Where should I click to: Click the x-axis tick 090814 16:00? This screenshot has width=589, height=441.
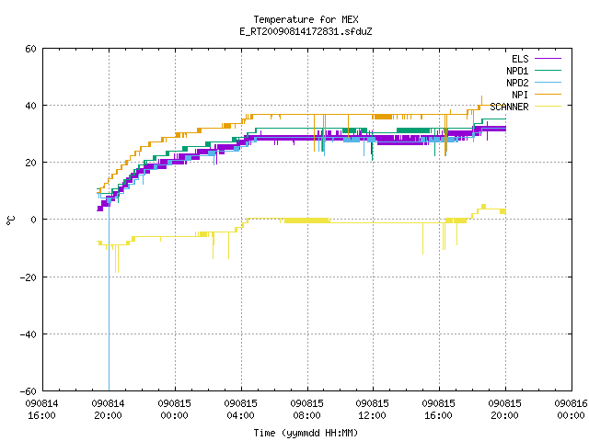pos(41,410)
